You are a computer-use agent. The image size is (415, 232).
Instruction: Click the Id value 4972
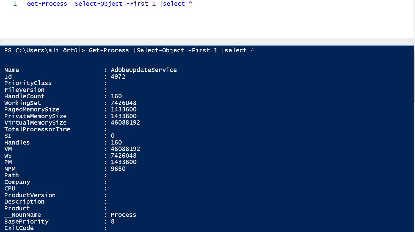(x=118, y=77)
